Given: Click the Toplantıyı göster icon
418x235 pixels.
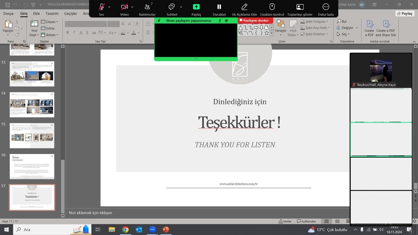Looking at the screenshot, I should click(300, 7).
